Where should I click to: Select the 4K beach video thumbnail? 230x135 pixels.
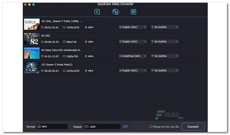[x=32, y=53]
